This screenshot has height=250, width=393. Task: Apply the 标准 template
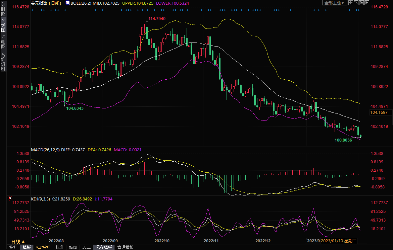59,247
